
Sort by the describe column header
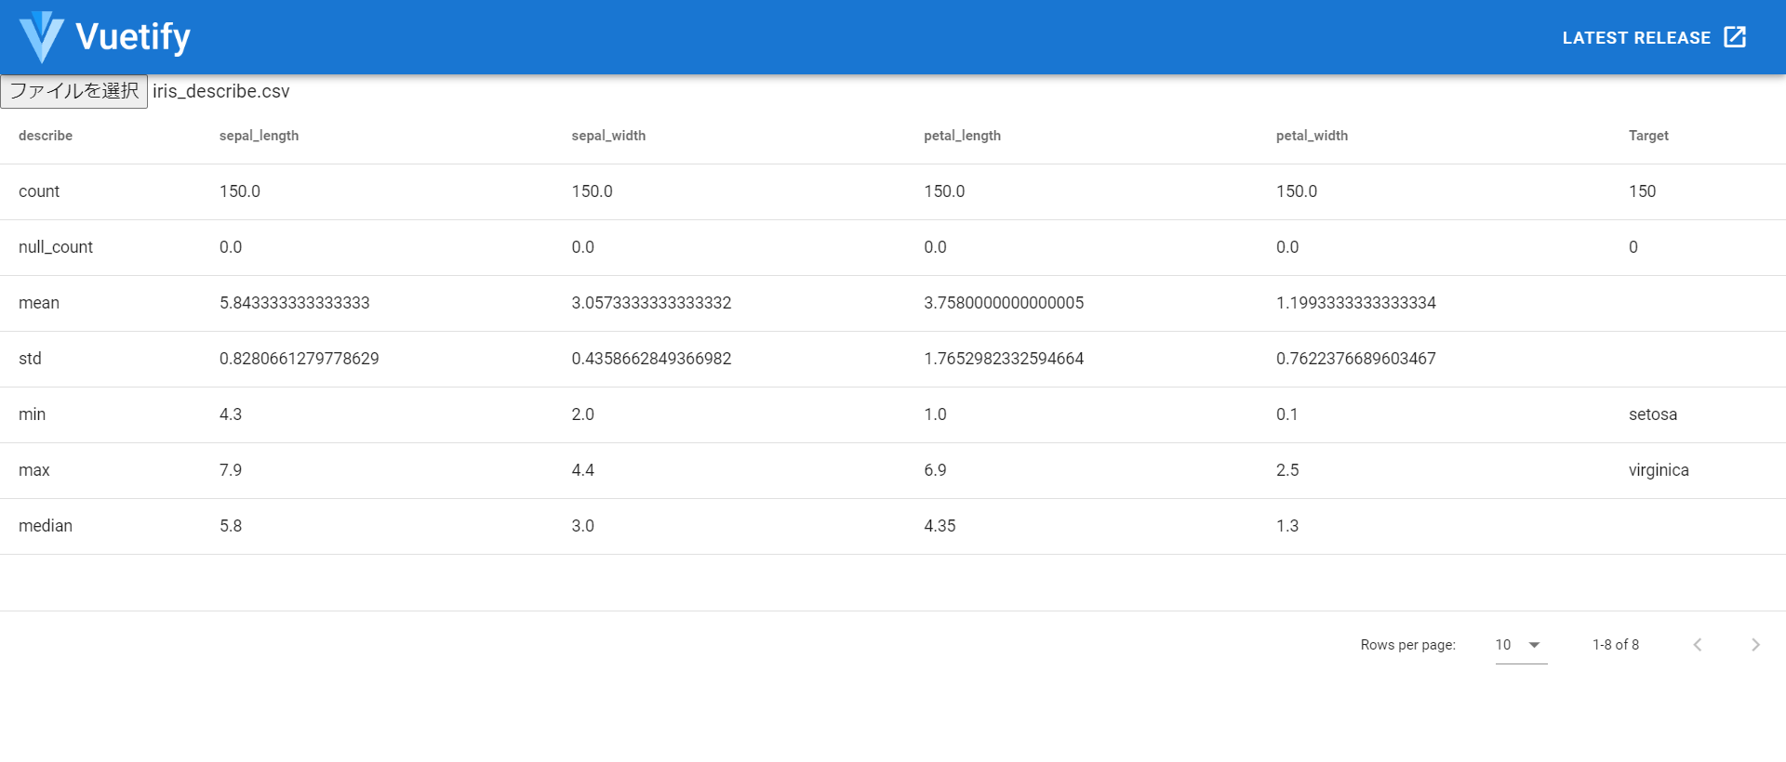46,136
